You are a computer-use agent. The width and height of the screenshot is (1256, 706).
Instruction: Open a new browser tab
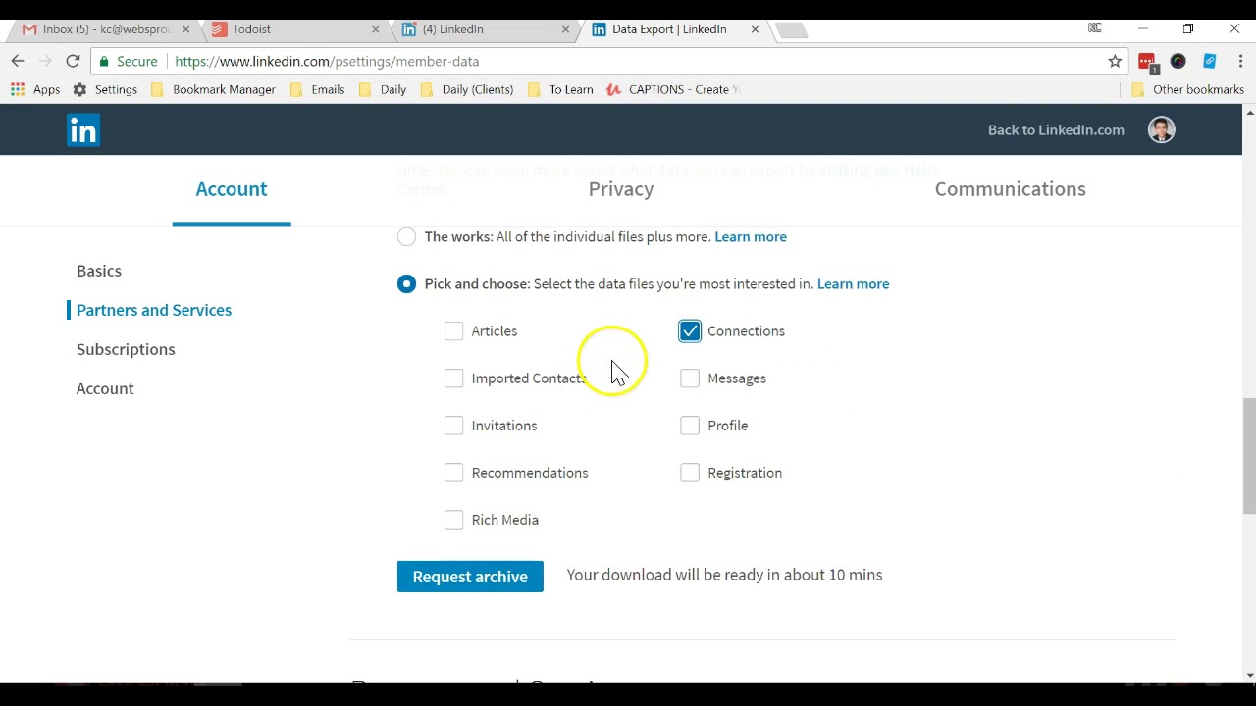coord(791,30)
